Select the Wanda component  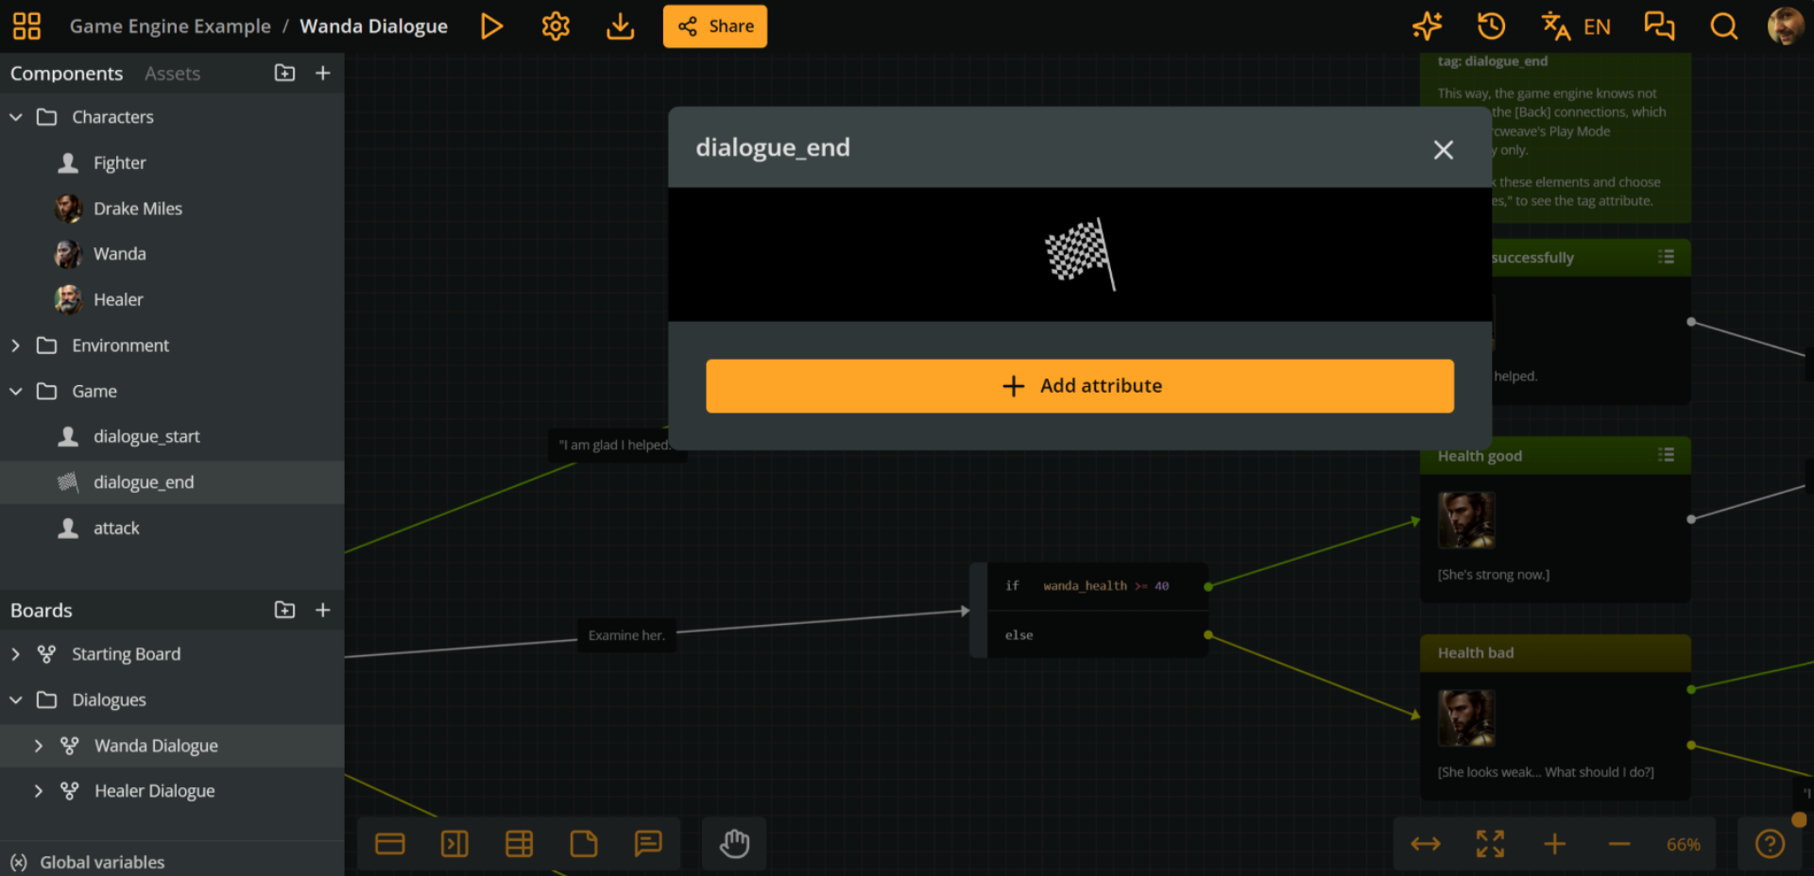[172, 254]
